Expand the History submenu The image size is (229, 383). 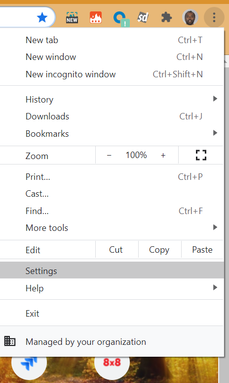pos(112,99)
